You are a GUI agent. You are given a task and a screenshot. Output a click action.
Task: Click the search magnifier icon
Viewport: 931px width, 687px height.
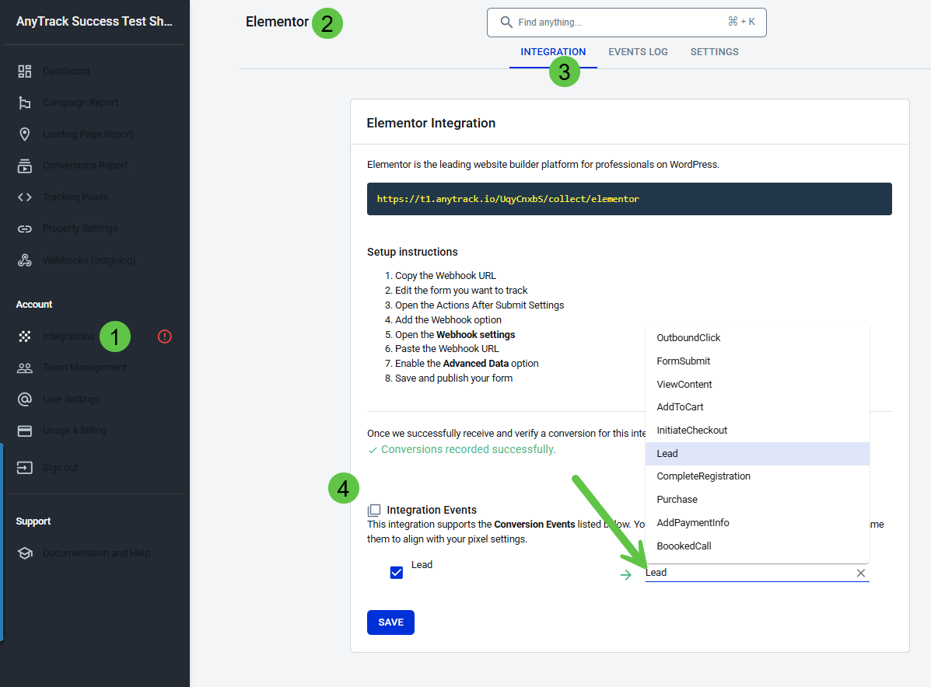pos(506,22)
